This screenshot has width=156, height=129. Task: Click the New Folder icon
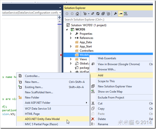pos(20,97)
